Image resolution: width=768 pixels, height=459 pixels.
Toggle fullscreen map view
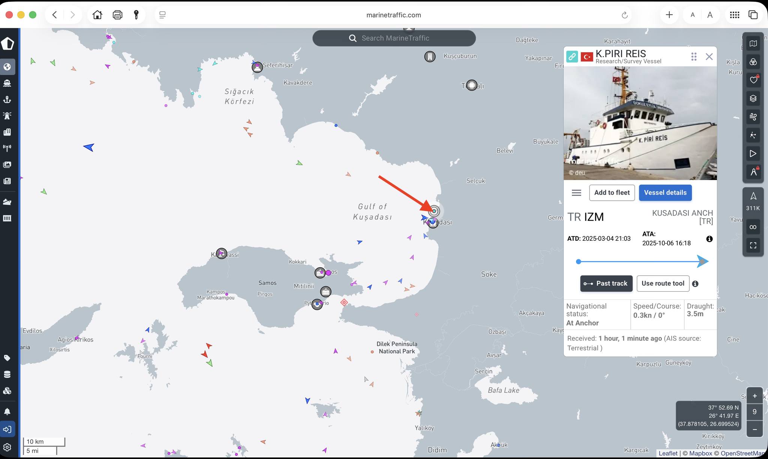(753, 246)
